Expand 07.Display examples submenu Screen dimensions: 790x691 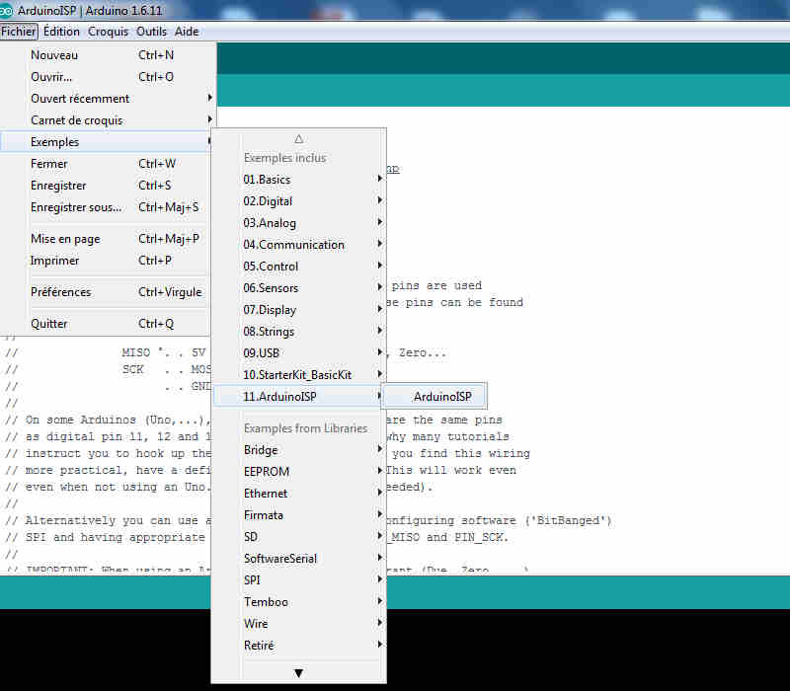click(299, 310)
